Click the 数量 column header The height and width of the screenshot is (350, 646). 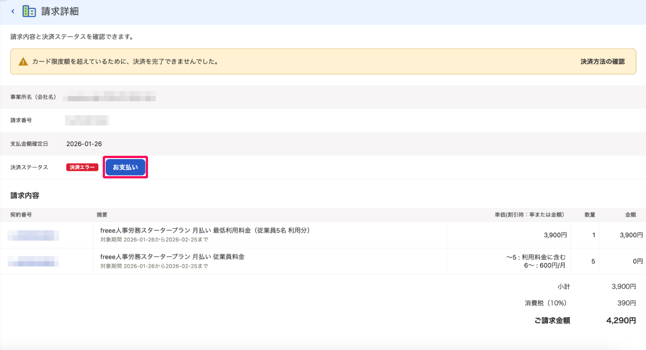coord(590,215)
